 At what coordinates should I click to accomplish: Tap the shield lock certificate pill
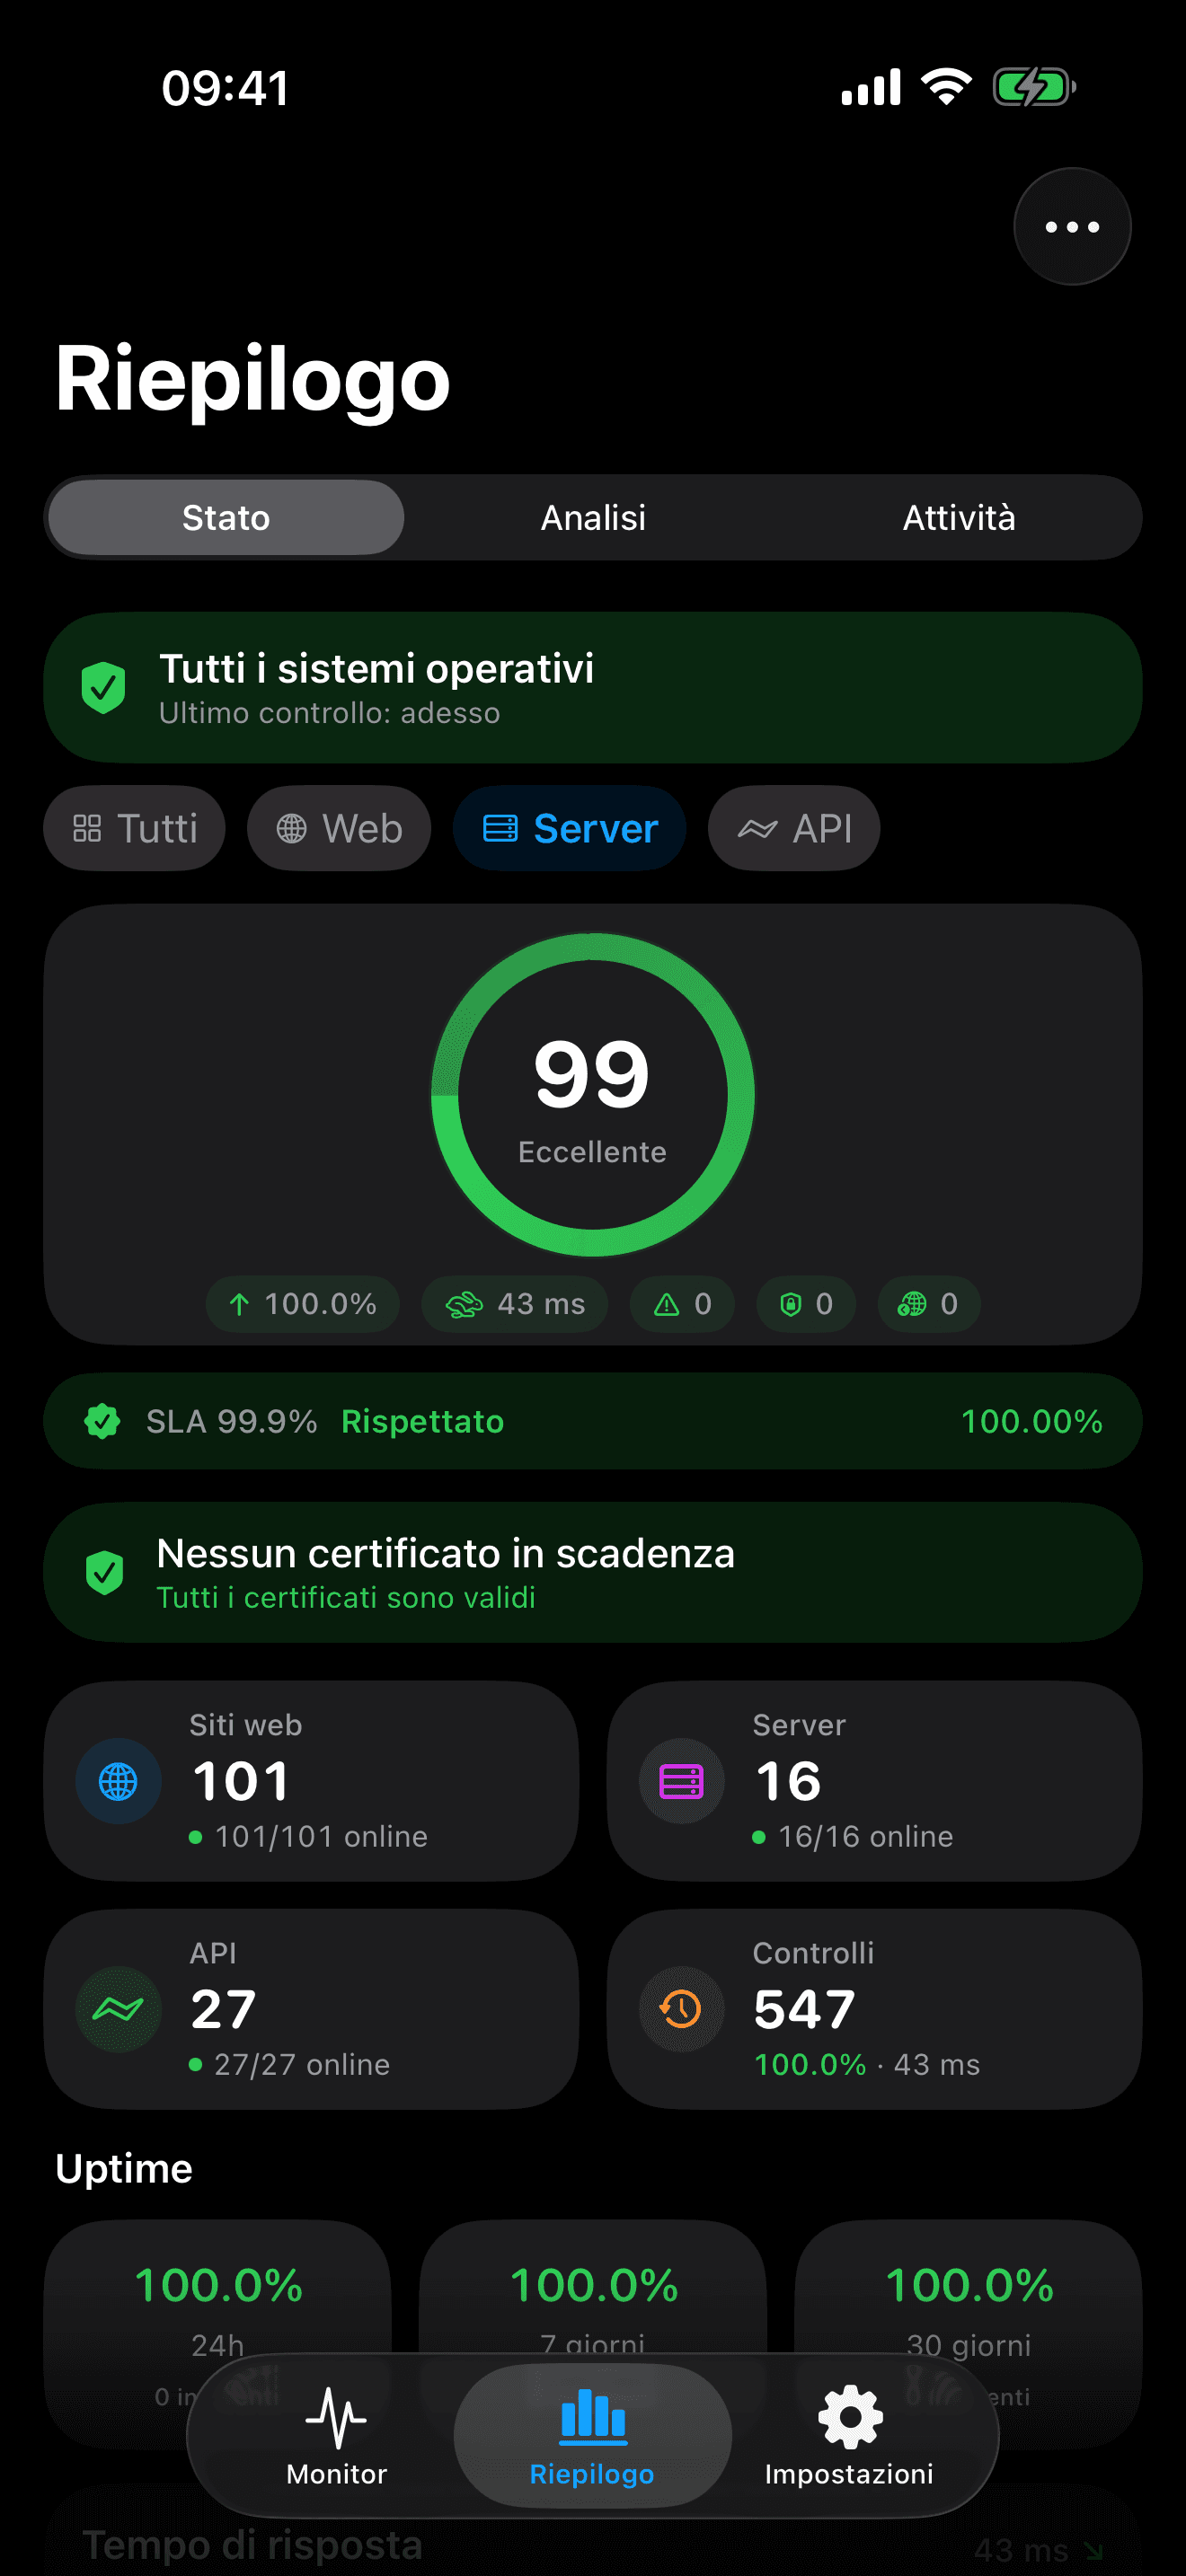coord(806,1304)
